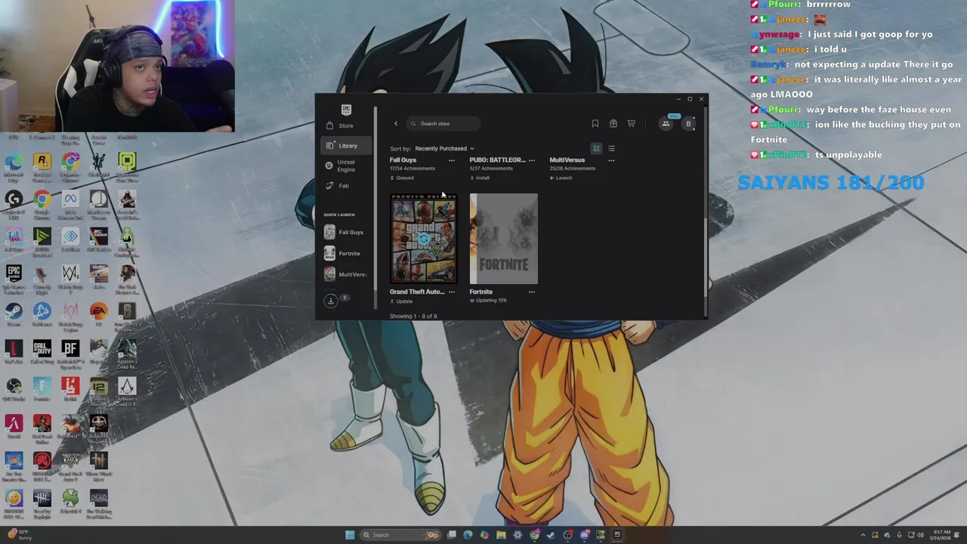Select the Battle.net desktop icon
The width and height of the screenshot is (967, 544).
(x=42, y=314)
